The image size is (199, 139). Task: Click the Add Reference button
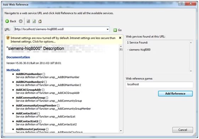175,94
